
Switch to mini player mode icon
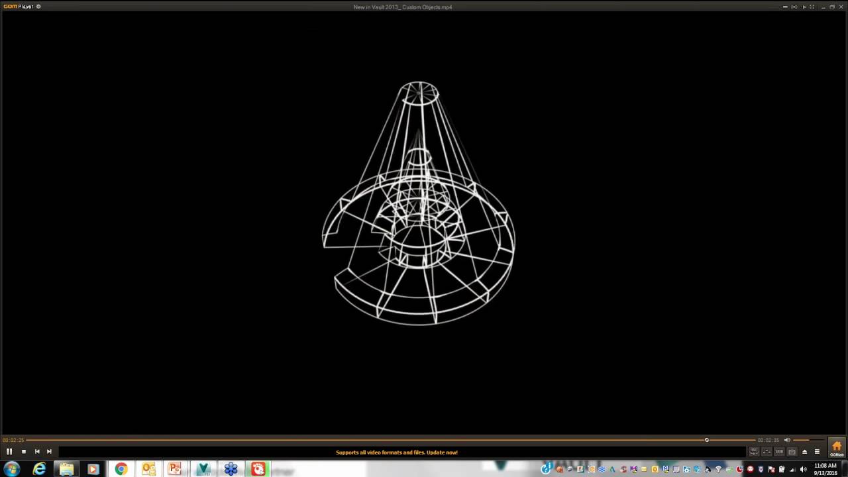[785, 7]
